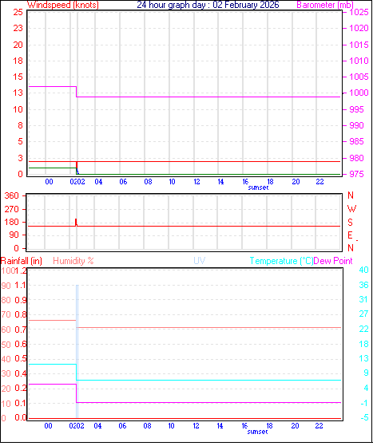
Task: Select the 985 barometer axis value
Action: tap(356, 141)
